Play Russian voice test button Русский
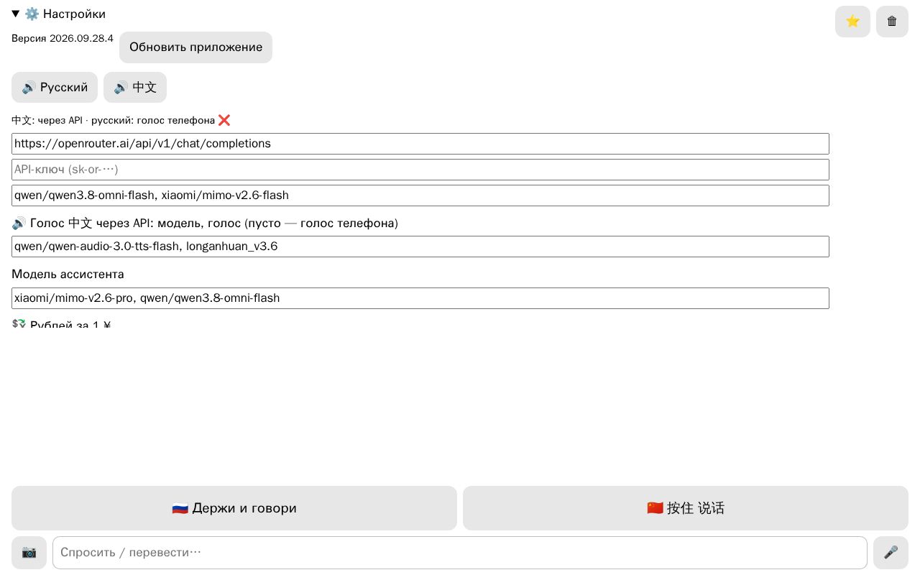 click(x=55, y=88)
